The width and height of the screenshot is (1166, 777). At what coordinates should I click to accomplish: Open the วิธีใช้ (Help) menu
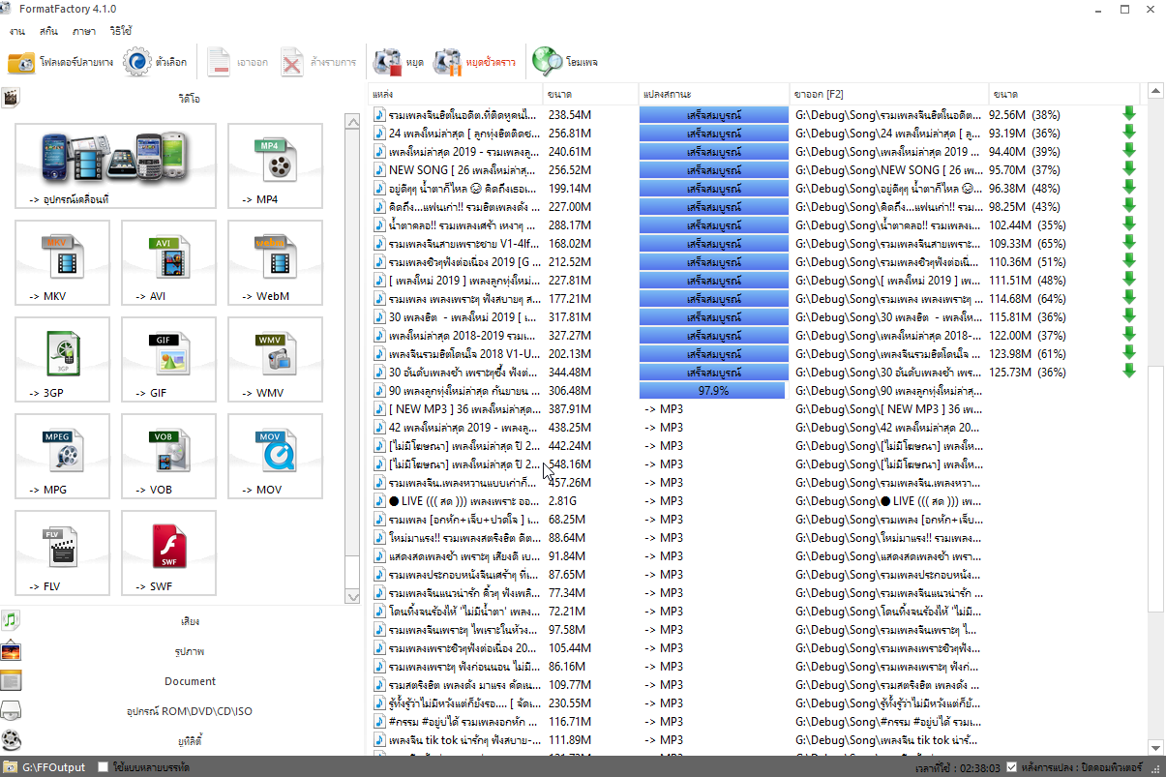pos(121,31)
